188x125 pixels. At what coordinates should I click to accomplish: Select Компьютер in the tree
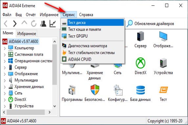(x=24, y=48)
